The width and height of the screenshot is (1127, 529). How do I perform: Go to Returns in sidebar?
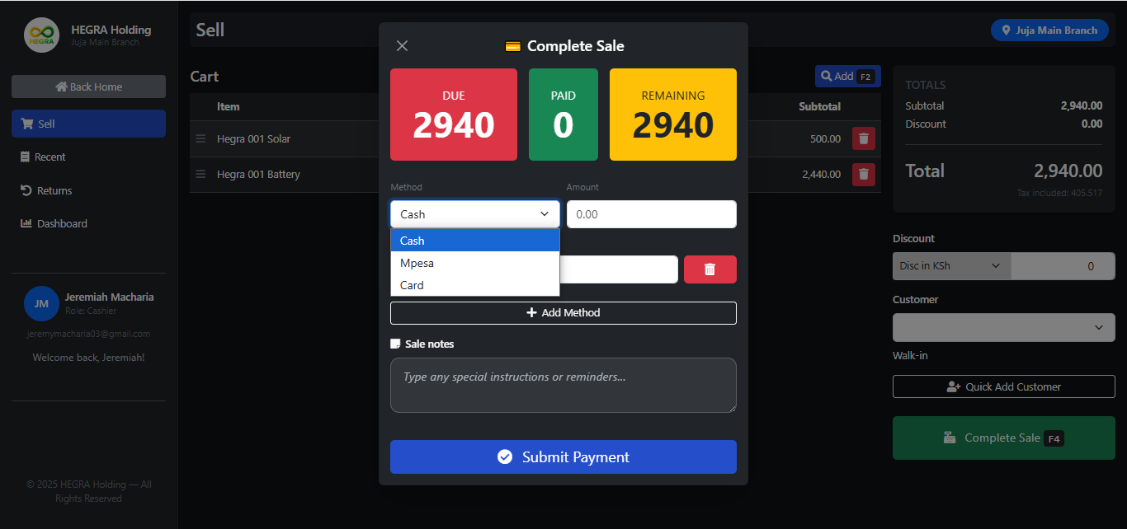[x=54, y=190]
